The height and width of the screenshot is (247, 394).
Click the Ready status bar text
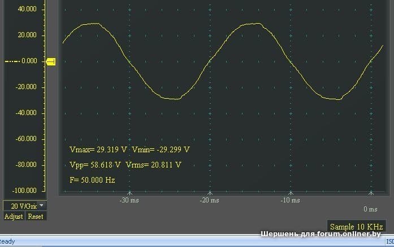(7, 241)
